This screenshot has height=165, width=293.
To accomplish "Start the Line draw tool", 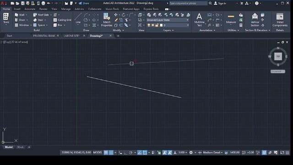I will point(78,18).
